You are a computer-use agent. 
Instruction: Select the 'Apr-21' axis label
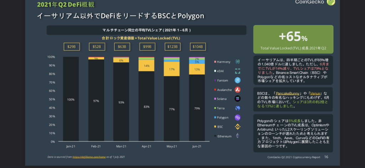pyautogui.click(x=146, y=146)
